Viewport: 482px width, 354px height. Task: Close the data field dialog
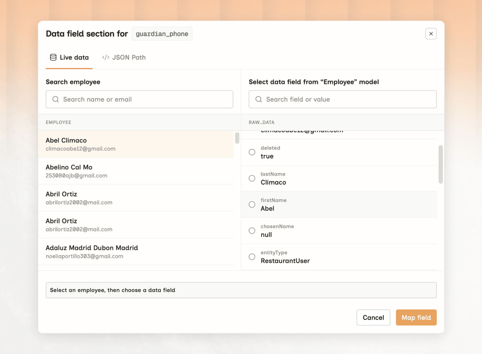[x=431, y=34]
